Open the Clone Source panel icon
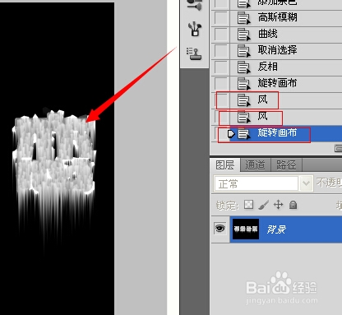 [x=194, y=53]
